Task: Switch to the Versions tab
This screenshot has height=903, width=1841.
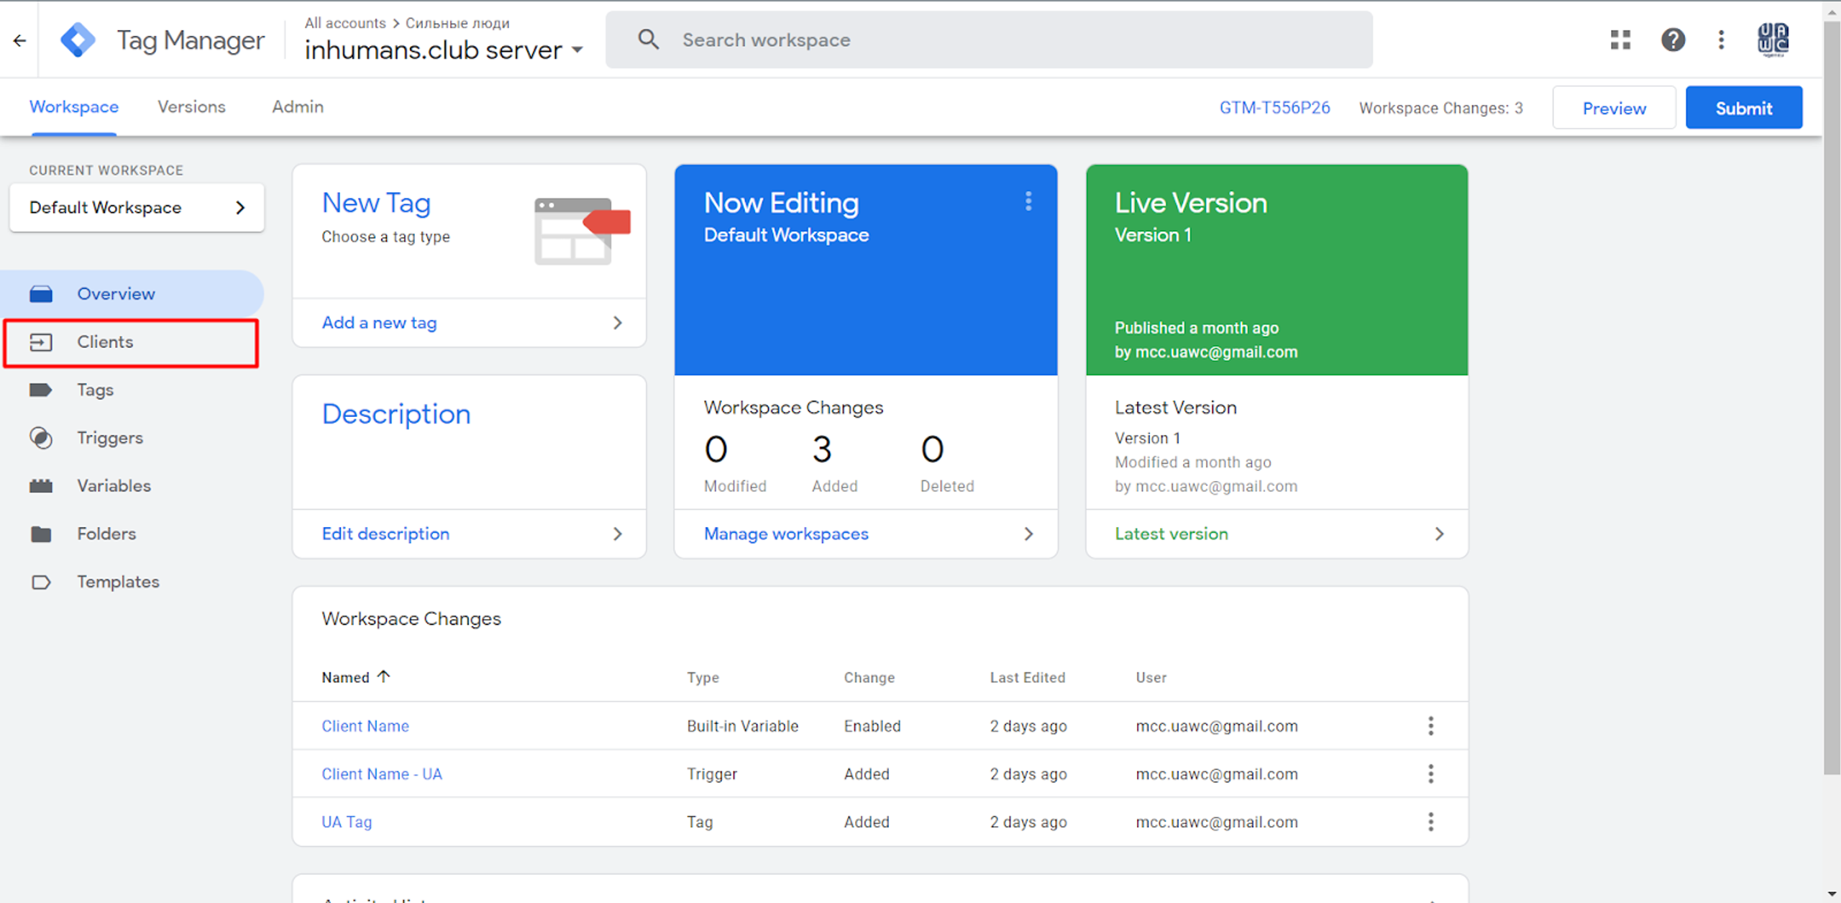Action: (x=191, y=107)
